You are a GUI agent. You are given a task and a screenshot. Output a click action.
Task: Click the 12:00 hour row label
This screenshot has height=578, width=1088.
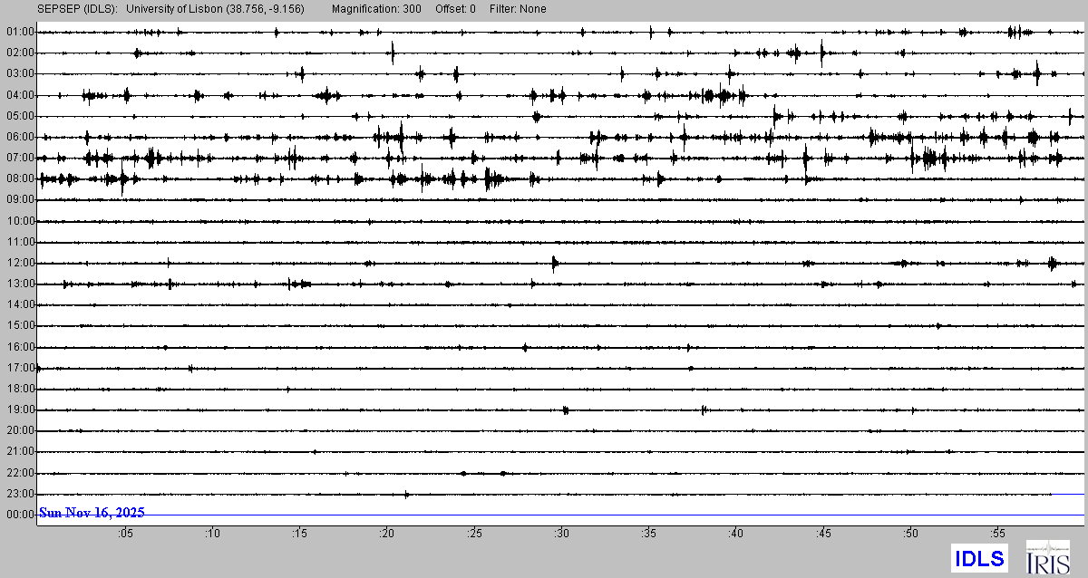pyautogui.click(x=20, y=263)
